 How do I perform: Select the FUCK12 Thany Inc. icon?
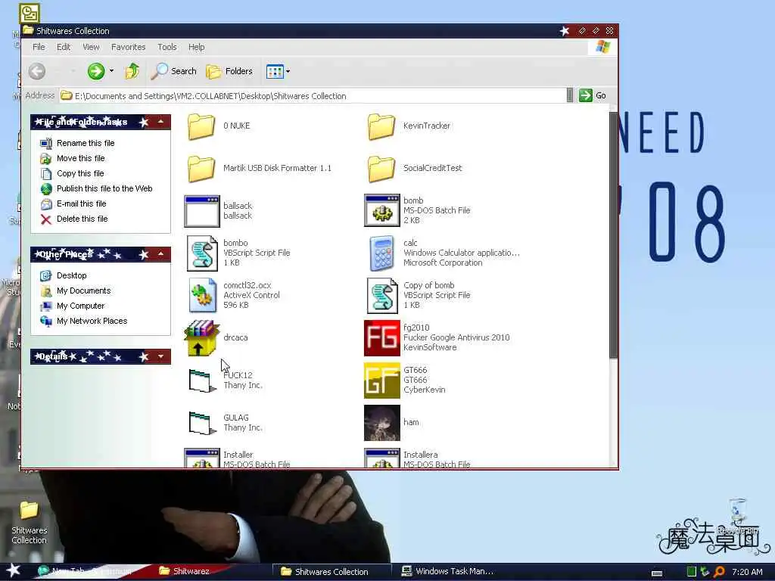click(202, 381)
